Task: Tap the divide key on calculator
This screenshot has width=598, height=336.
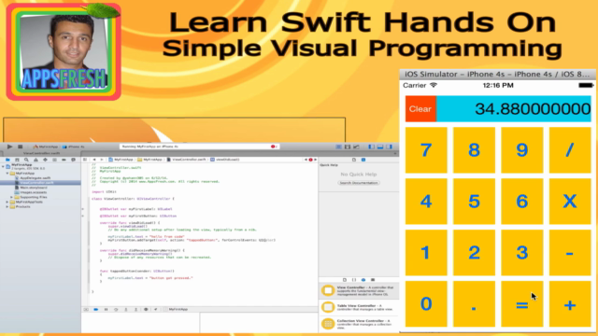Action: [x=570, y=150]
